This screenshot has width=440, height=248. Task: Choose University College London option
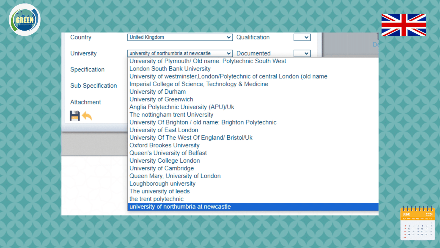[165, 161]
